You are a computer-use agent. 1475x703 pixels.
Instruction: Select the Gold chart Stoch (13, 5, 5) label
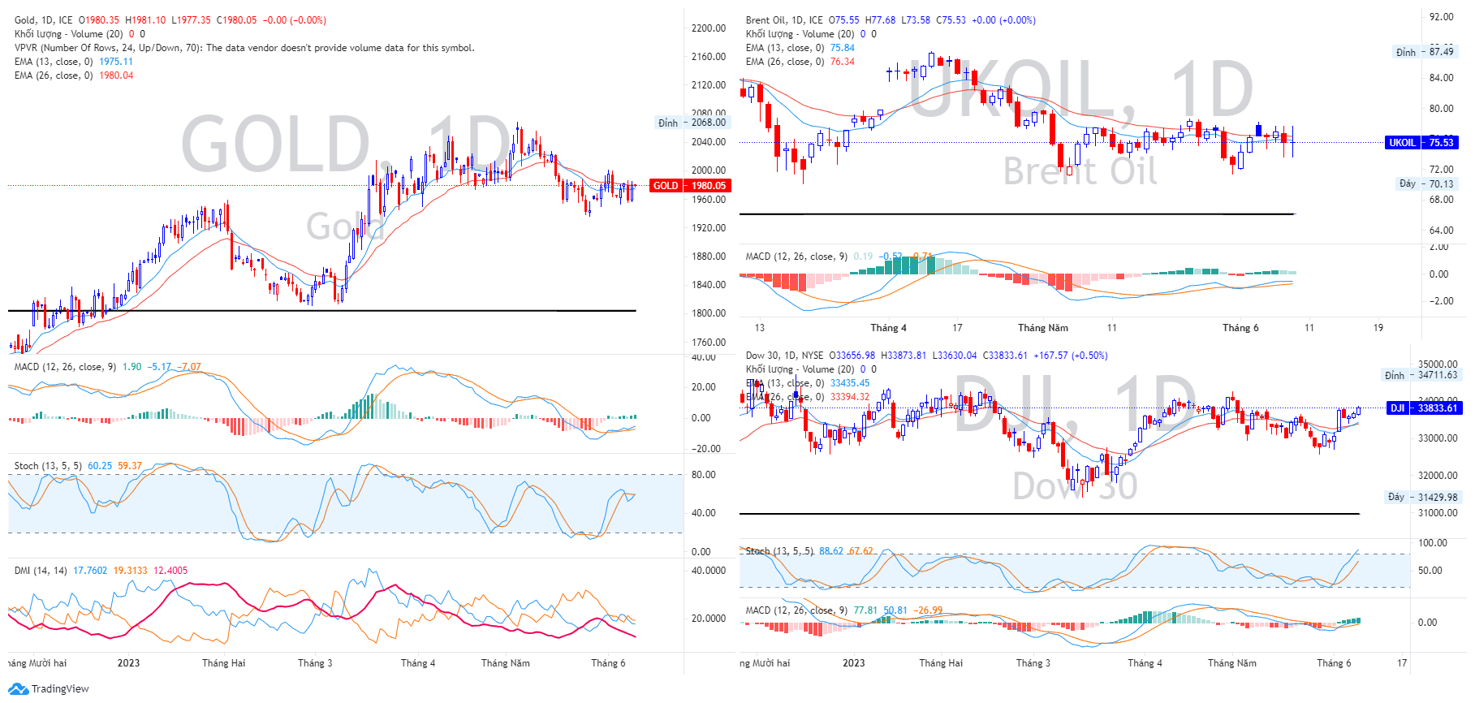(48, 466)
